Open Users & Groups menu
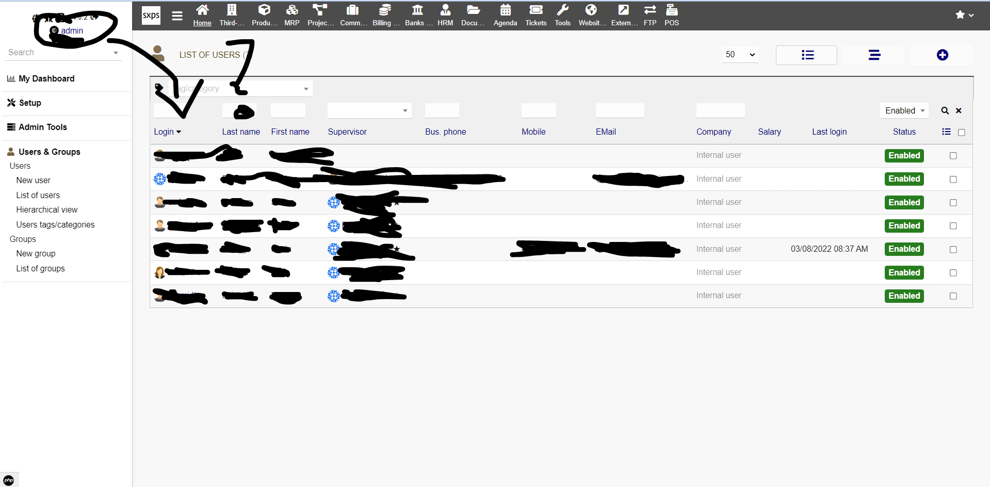The height and width of the screenshot is (487, 990). [x=50, y=152]
